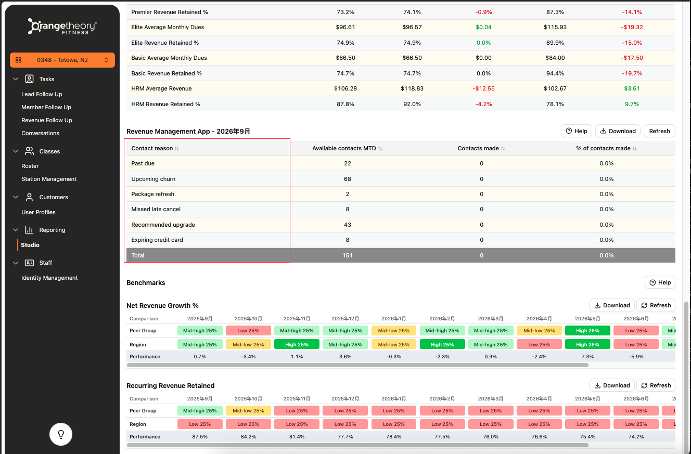Image resolution: width=691 pixels, height=454 pixels.
Task: Open Member Follow Up page
Action: 46,107
